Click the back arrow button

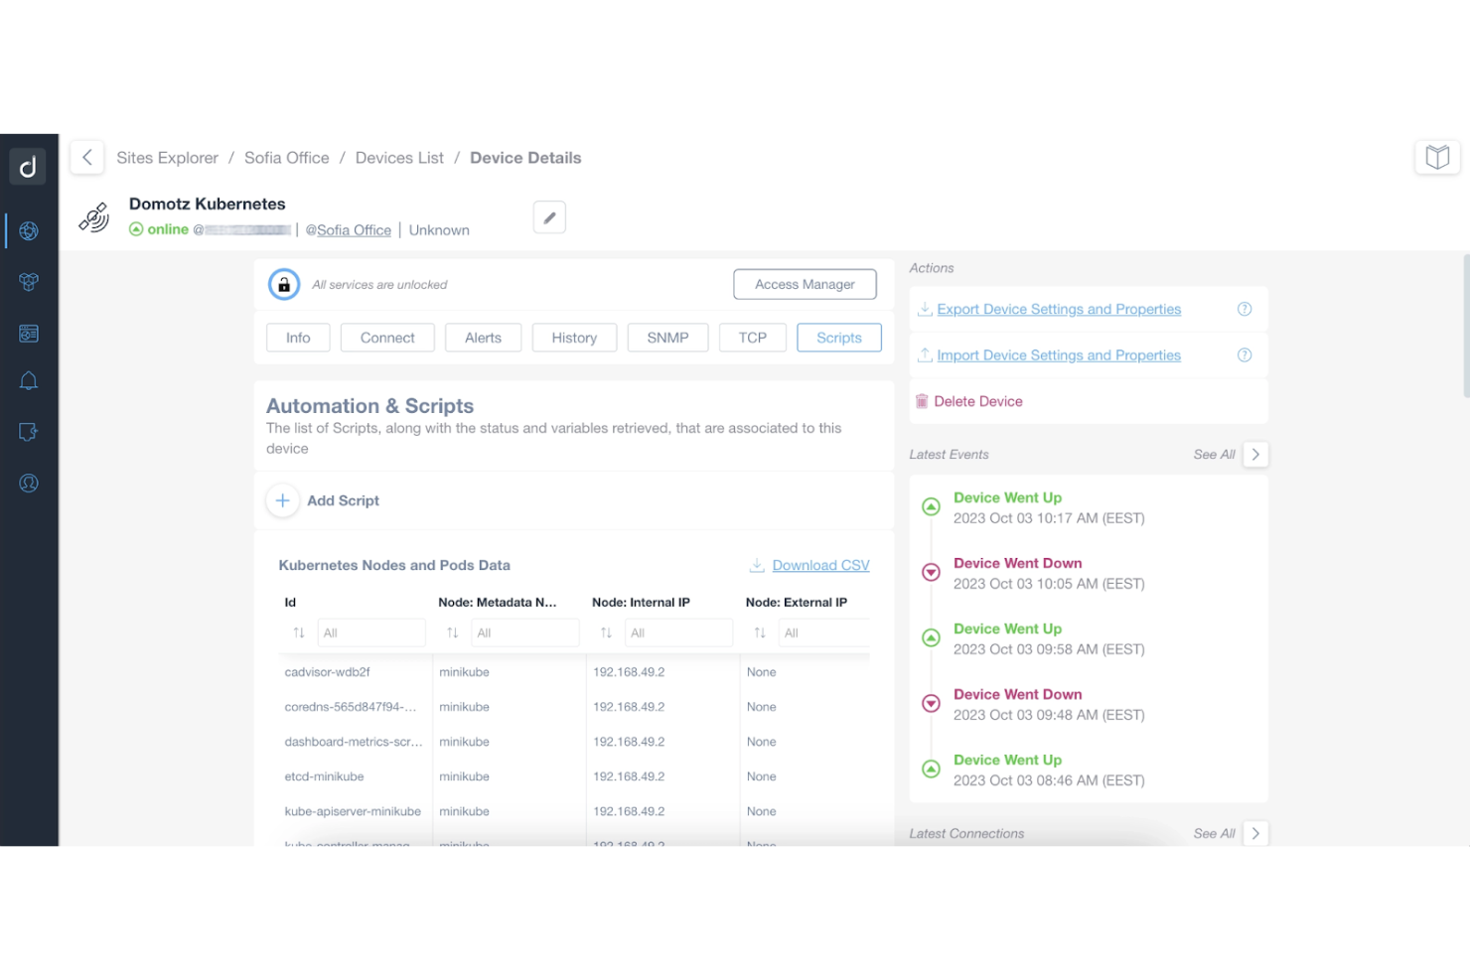click(x=87, y=157)
